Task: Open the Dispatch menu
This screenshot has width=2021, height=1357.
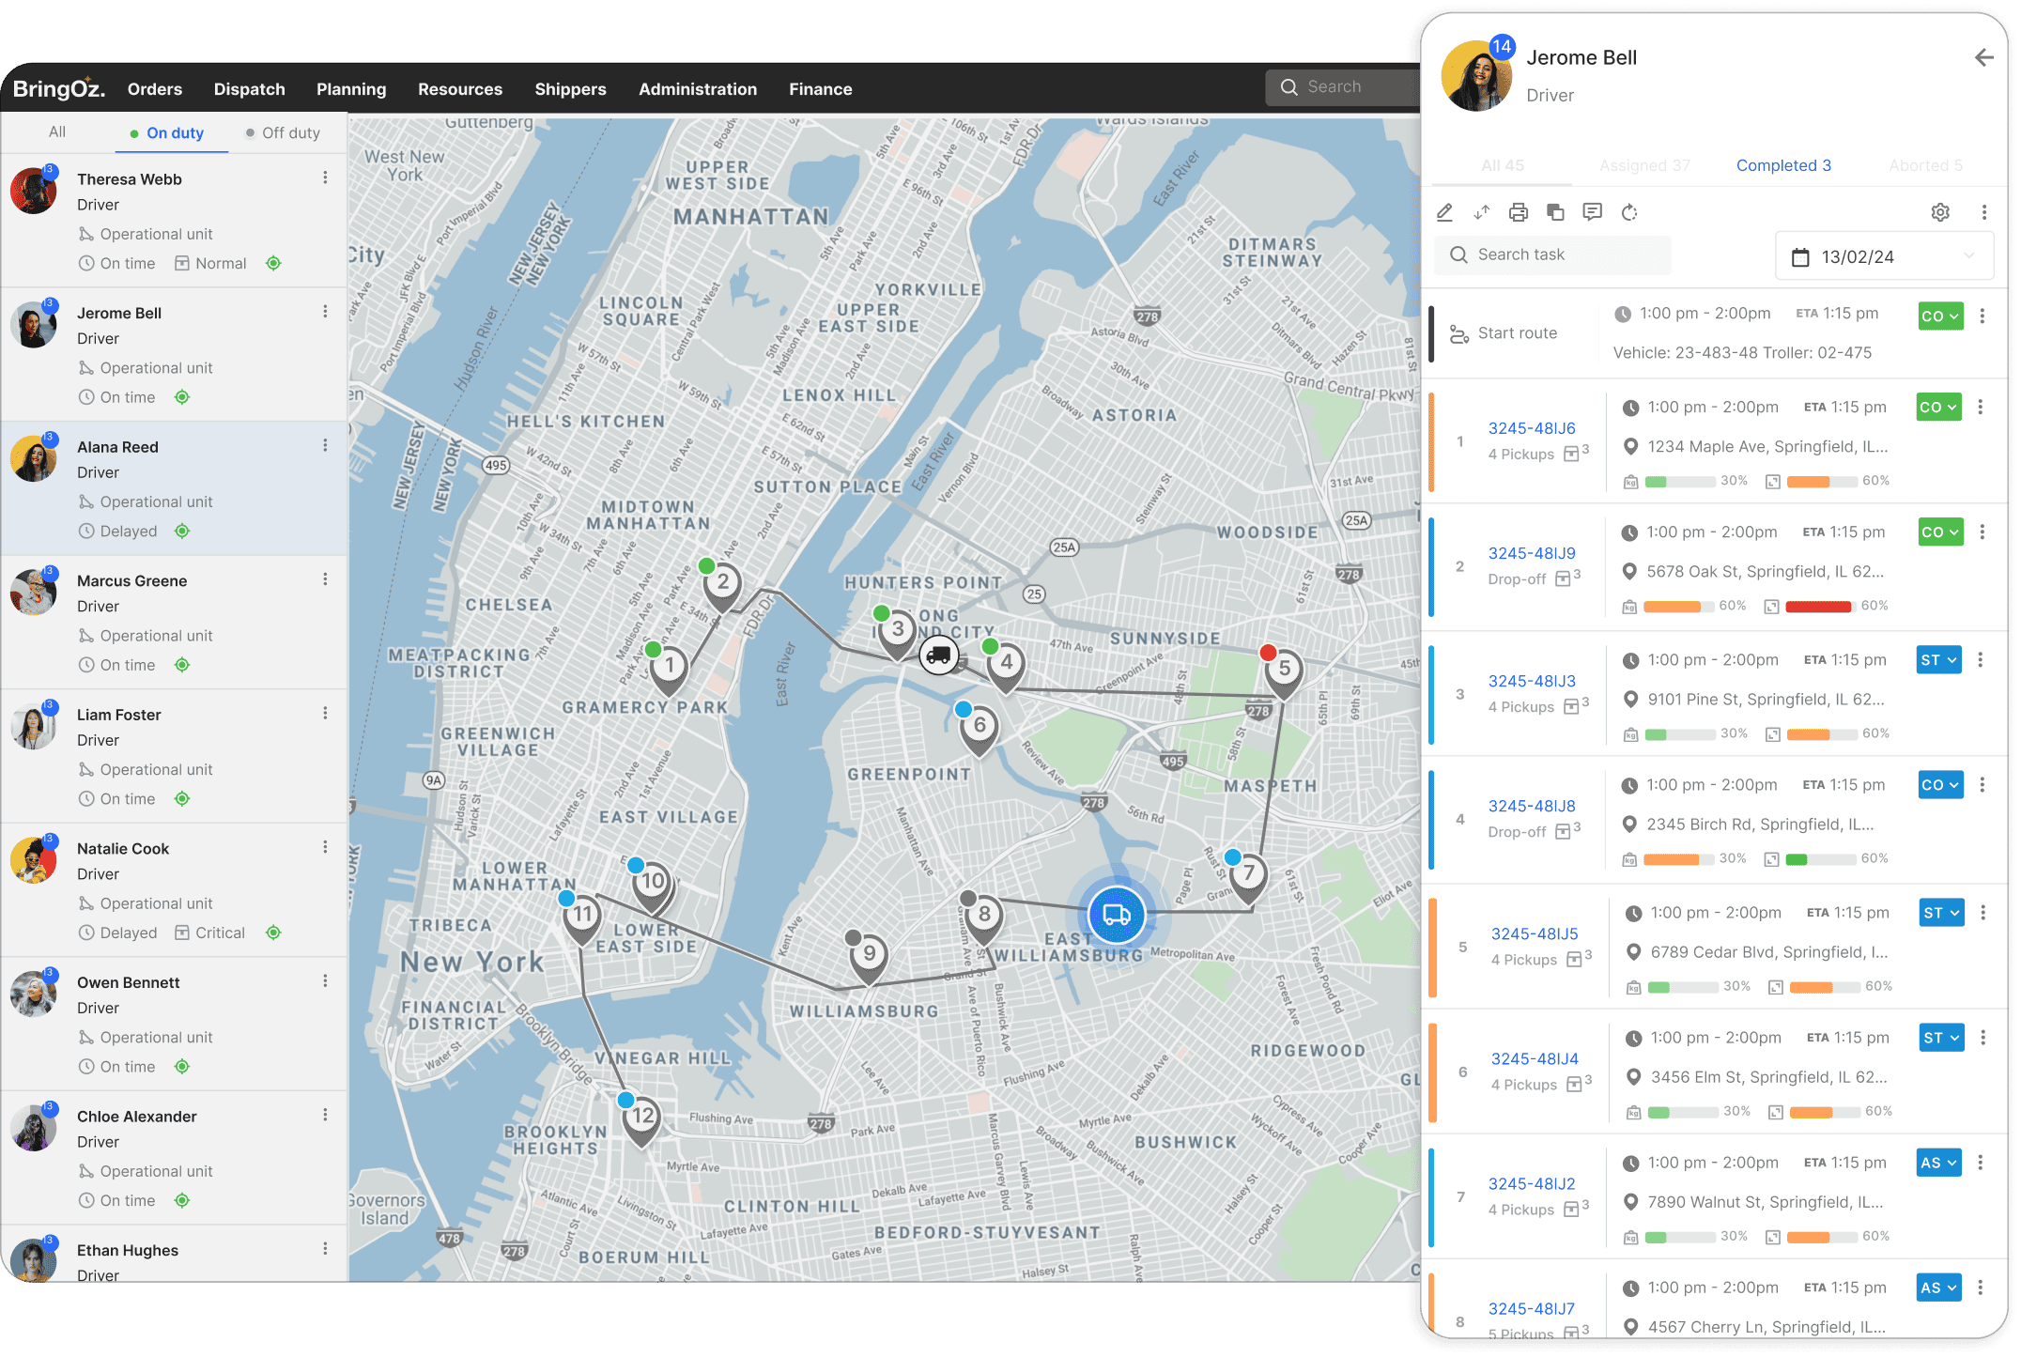Action: 249,89
